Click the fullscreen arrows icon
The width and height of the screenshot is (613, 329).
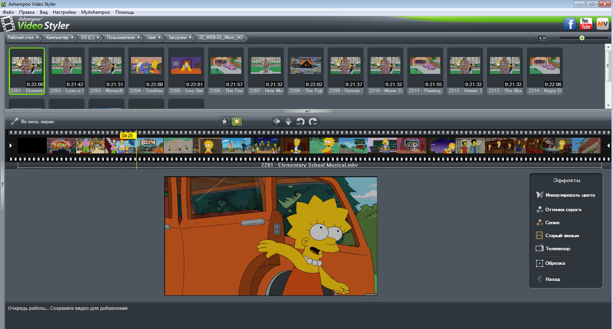[x=14, y=121]
